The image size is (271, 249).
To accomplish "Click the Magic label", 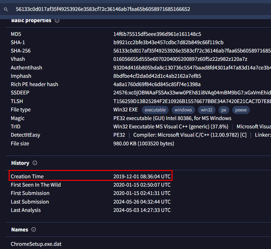I will click(x=18, y=118).
